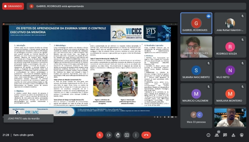249x142 pixels.
Task: Raise your hand in the meeting
Action: (118, 135)
